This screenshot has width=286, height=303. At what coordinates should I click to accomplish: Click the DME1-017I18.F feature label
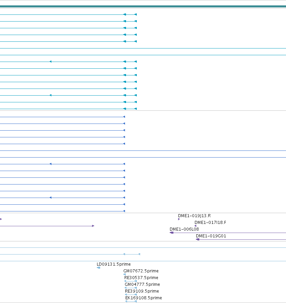210,223
